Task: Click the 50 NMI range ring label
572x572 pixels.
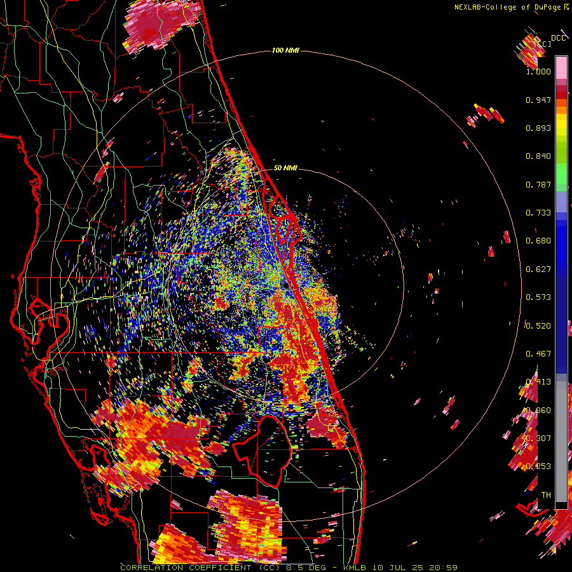Action: coord(285,168)
